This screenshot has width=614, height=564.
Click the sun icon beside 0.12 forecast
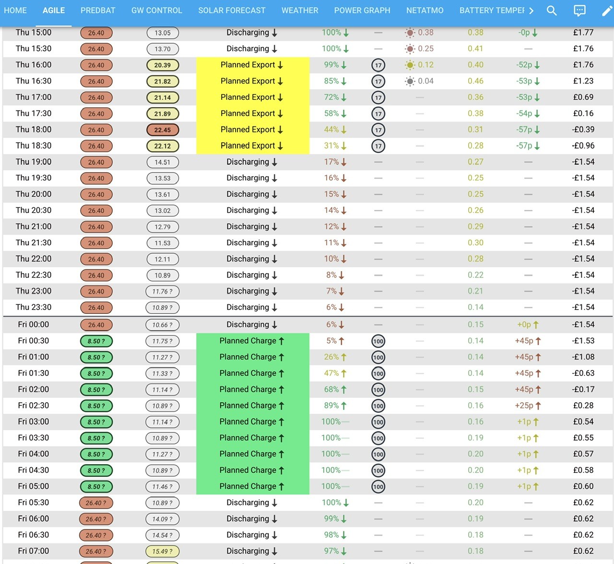click(x=410, y=65)
